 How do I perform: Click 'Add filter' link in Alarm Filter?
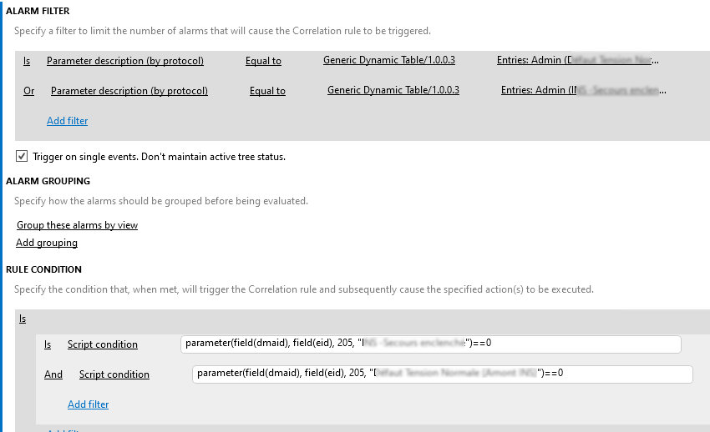click(67, 121)
